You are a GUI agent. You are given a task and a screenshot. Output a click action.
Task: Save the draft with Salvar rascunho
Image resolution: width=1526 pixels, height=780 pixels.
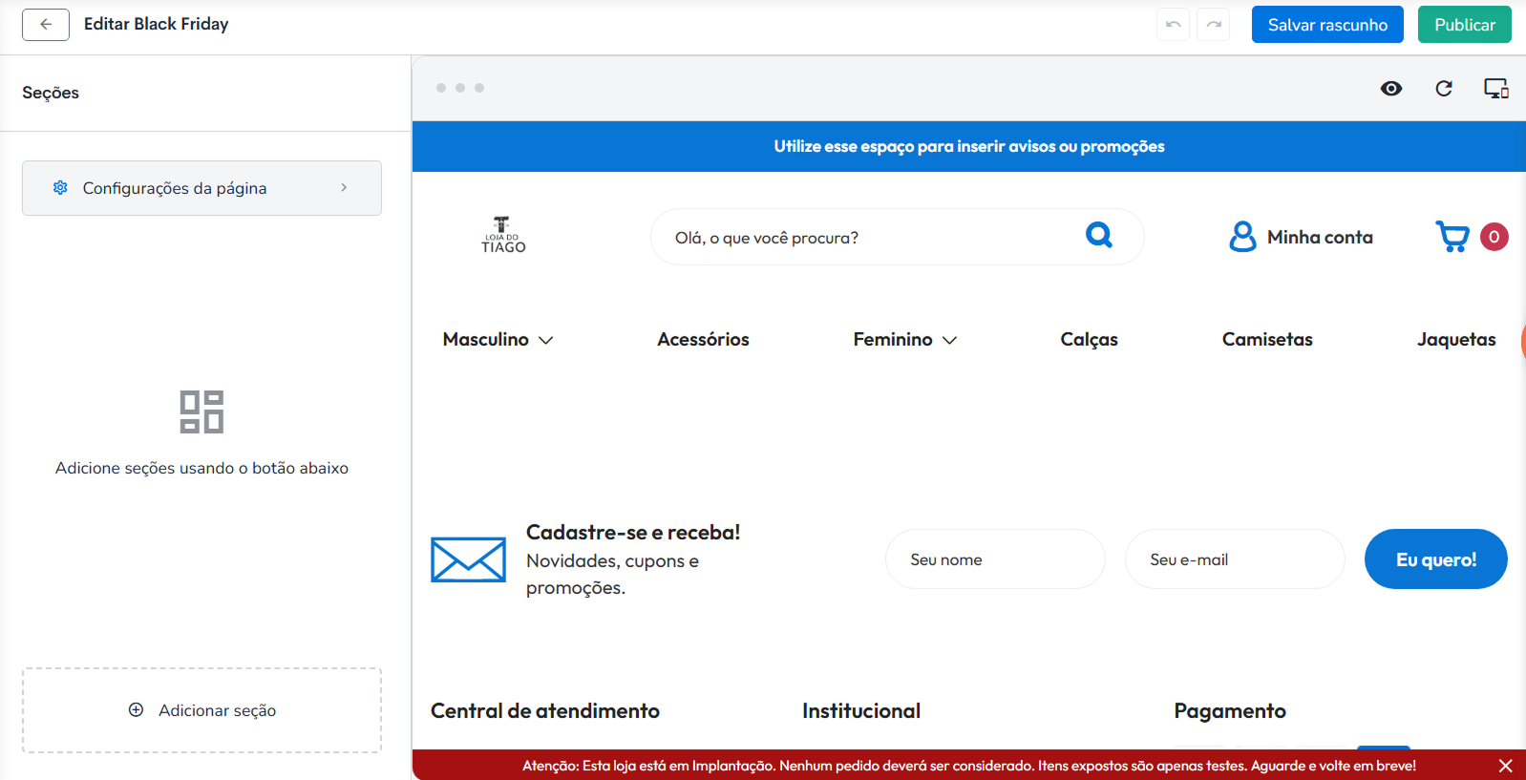[1327, 25]
